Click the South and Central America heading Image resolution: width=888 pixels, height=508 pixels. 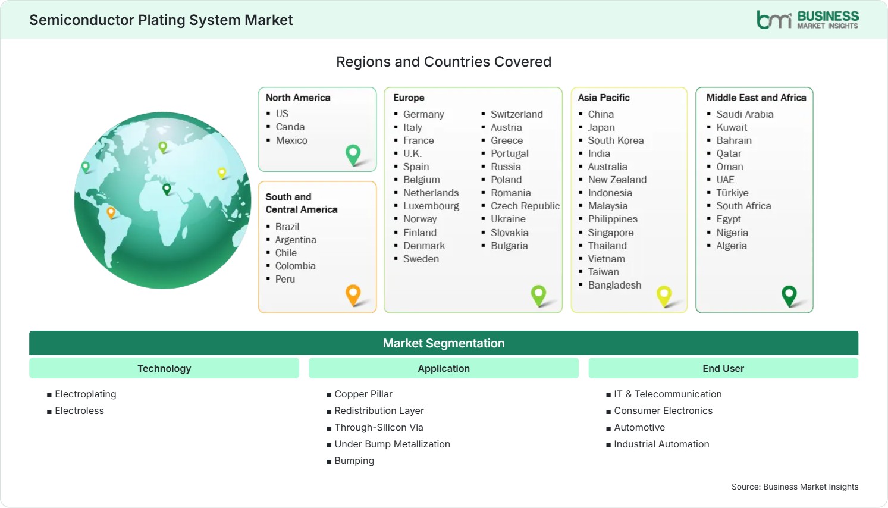tap(302, 203)
